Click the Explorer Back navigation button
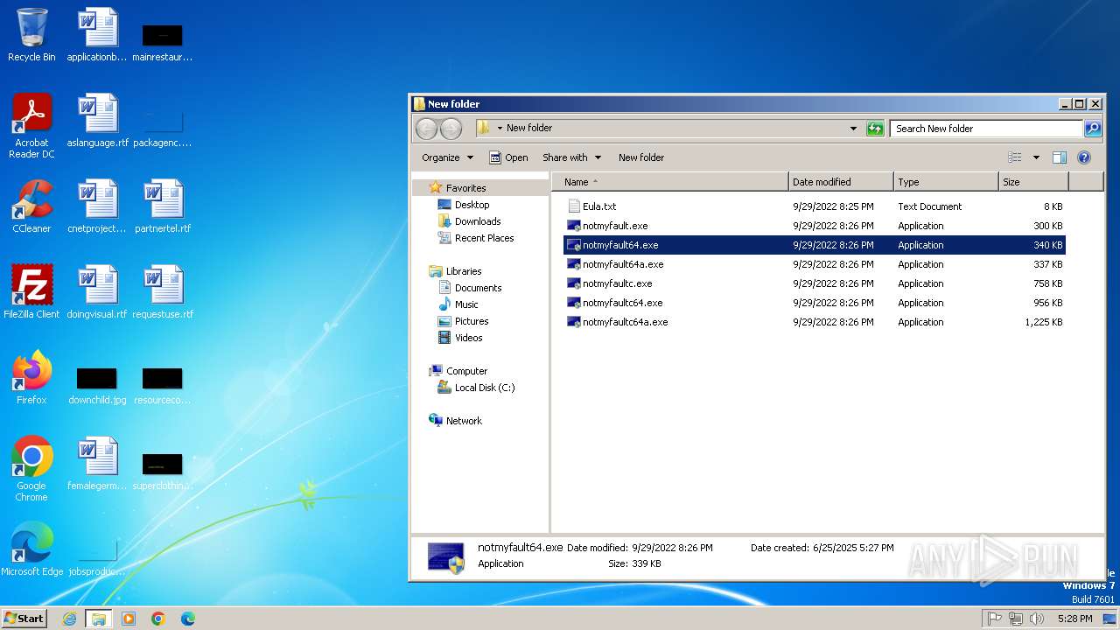The width and height of the screenshot is (1120, 630). pos(426,129)
